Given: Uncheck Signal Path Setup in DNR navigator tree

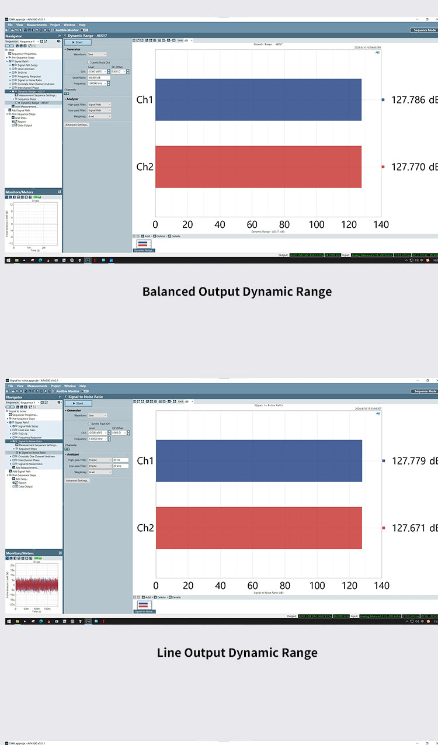Looking at the screenshot, I should (x=13, y=65).
